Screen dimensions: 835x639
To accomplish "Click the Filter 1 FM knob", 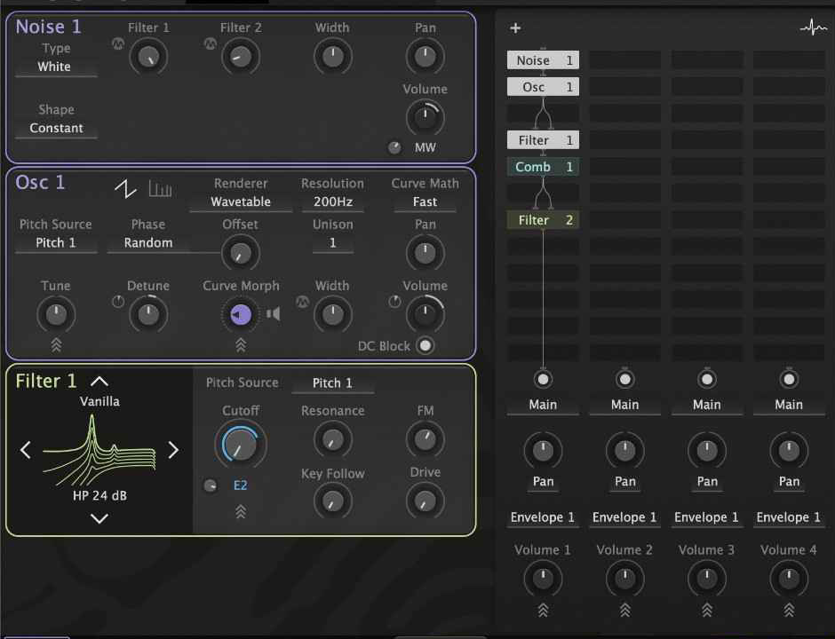I will (x=425, y=439).
